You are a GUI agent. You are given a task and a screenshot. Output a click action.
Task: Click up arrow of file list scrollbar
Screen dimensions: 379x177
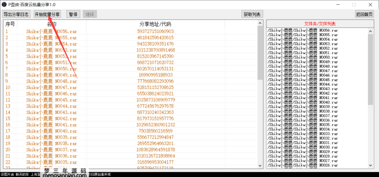coord(371,31)
